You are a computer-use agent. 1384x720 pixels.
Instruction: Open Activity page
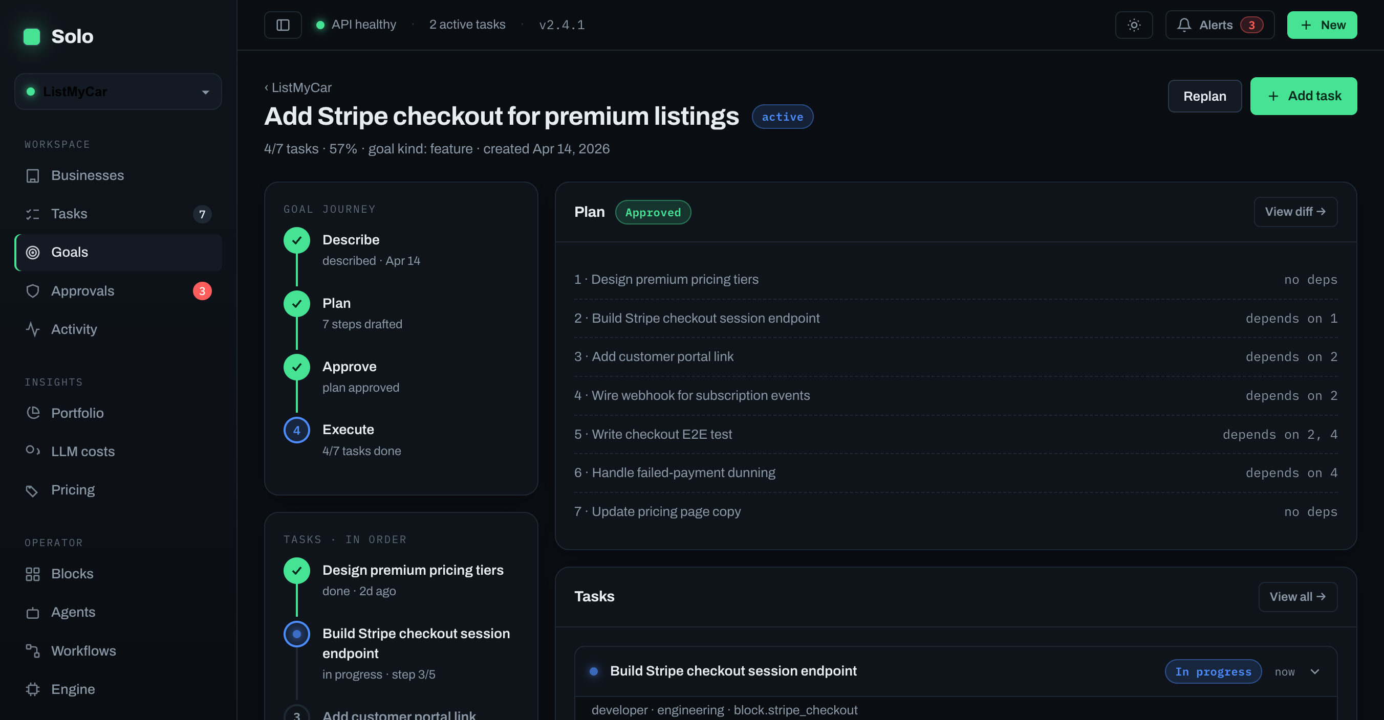click(x=118, y=329)
